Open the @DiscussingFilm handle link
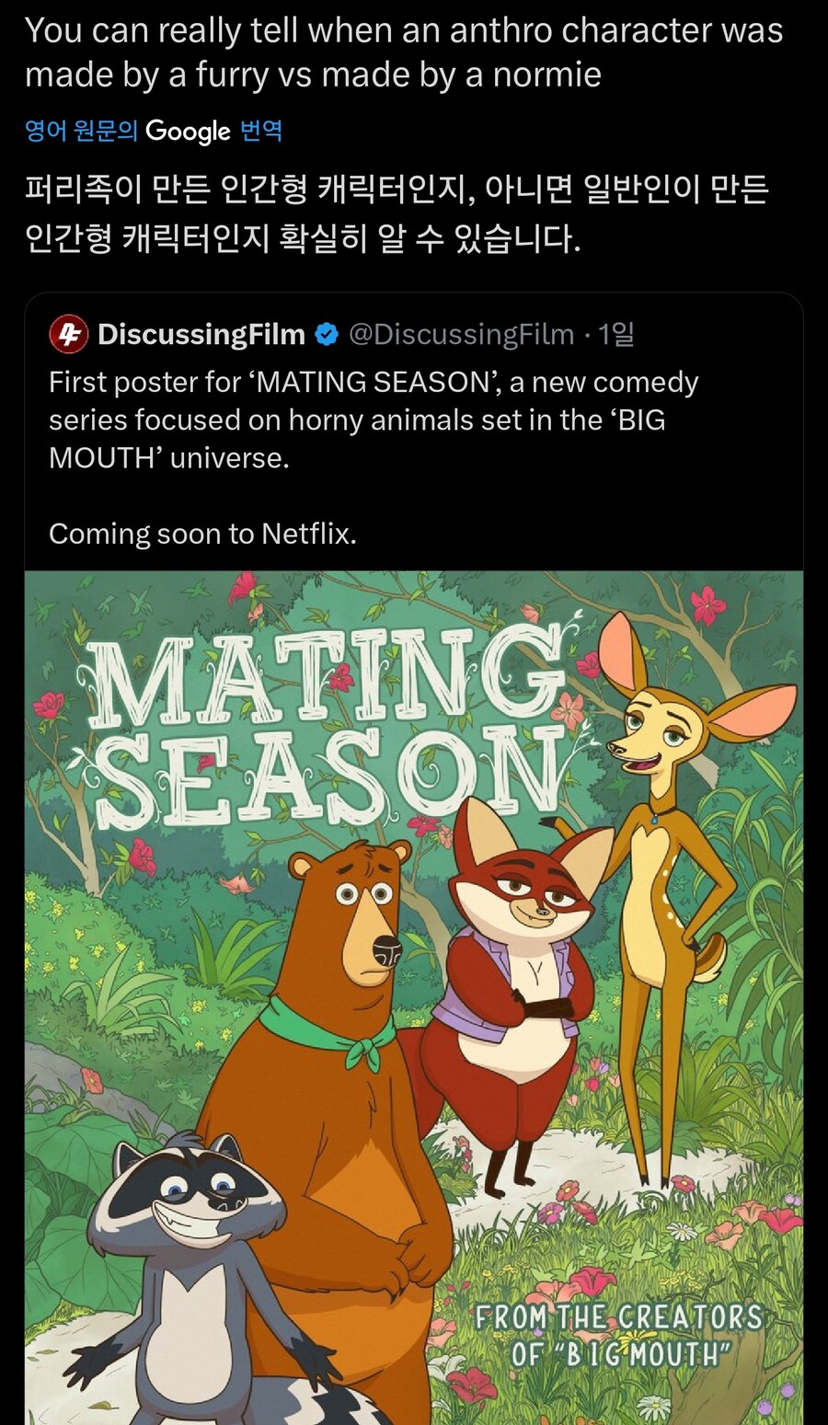Screen dimensions: 828x1425 click(462, 334)
